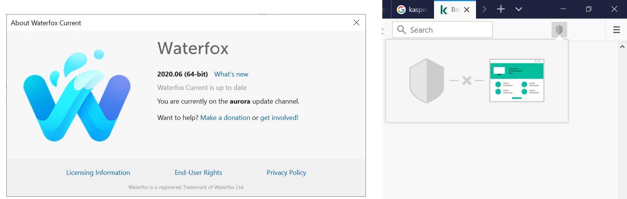Open the Privacy Policy link
627x199 pixels.
point(286,173)
